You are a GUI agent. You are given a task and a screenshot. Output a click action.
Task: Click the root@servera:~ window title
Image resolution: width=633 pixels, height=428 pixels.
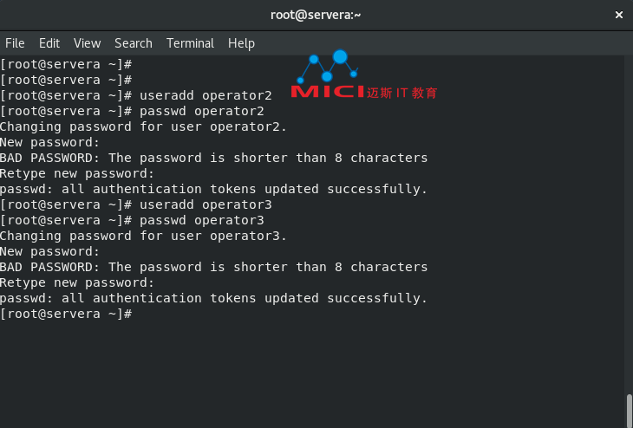tap(316, 15)
